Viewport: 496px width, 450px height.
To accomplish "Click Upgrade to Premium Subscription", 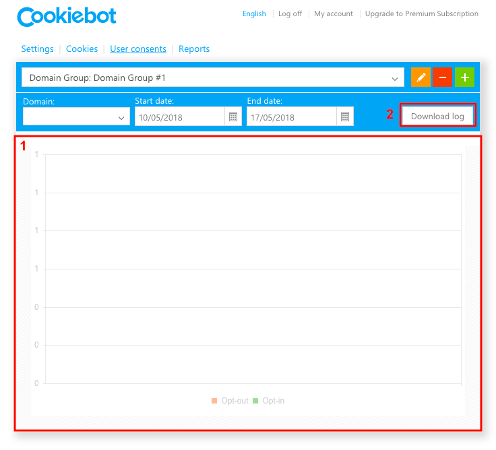I will 422,14.
